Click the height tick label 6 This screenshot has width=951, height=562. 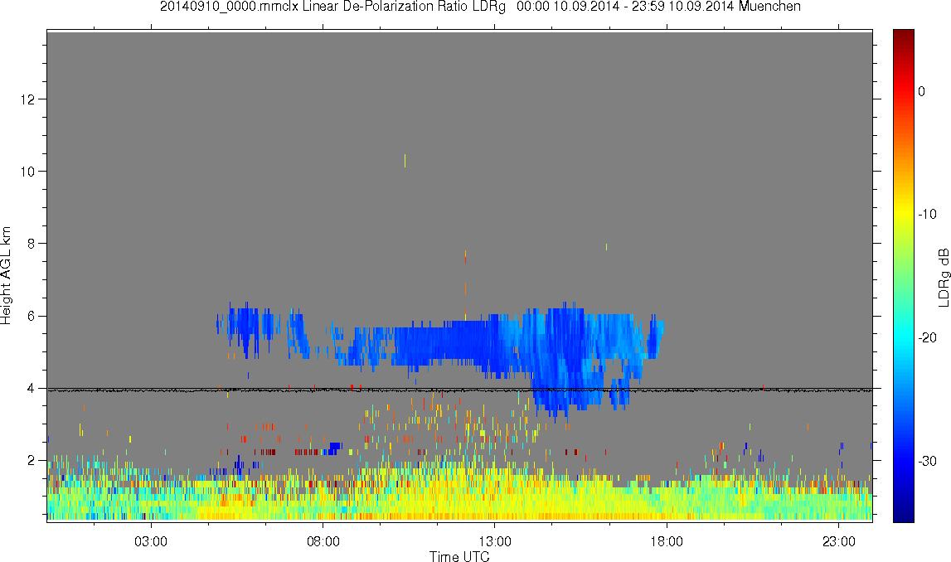click(x=32, y=316)
